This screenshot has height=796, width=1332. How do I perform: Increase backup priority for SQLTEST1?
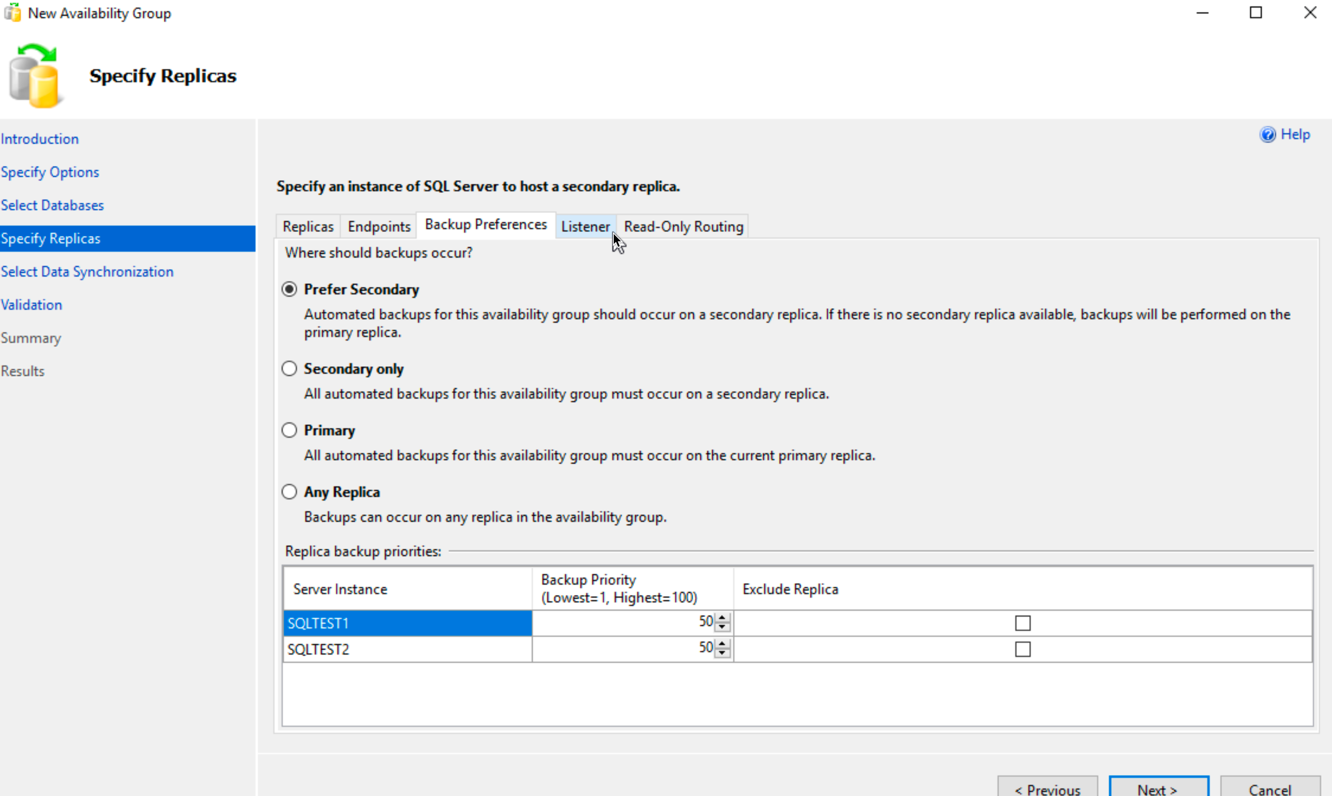[722, 618]
